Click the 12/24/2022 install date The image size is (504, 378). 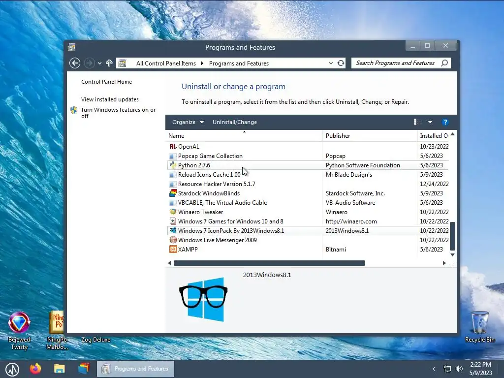pos(434,184)
